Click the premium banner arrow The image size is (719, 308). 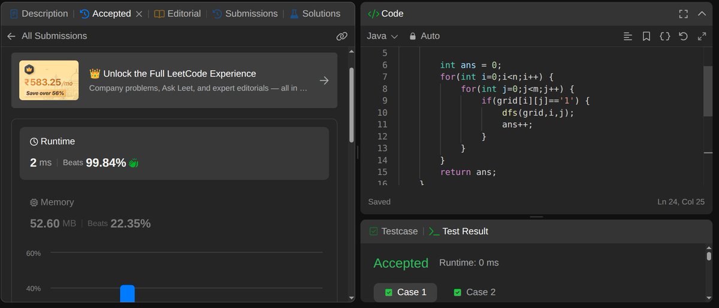(x=324, y=80)
